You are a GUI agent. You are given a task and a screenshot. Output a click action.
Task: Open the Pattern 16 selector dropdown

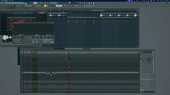tap(59, 6)
